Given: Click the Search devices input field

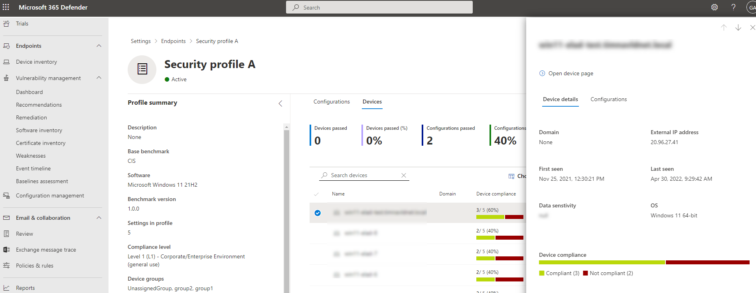Looking at the screenshot, I should click(364, 175).
